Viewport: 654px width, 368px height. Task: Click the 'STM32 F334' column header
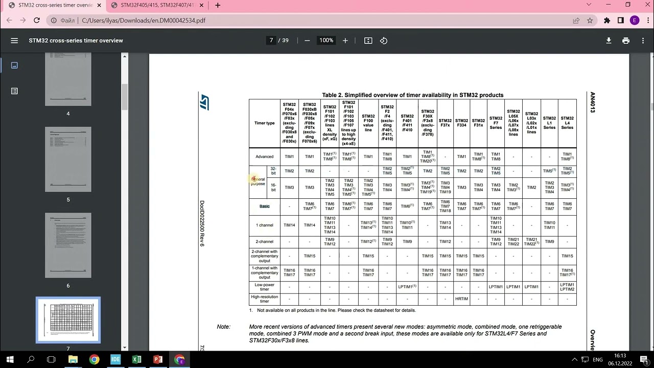coord(461,123)
